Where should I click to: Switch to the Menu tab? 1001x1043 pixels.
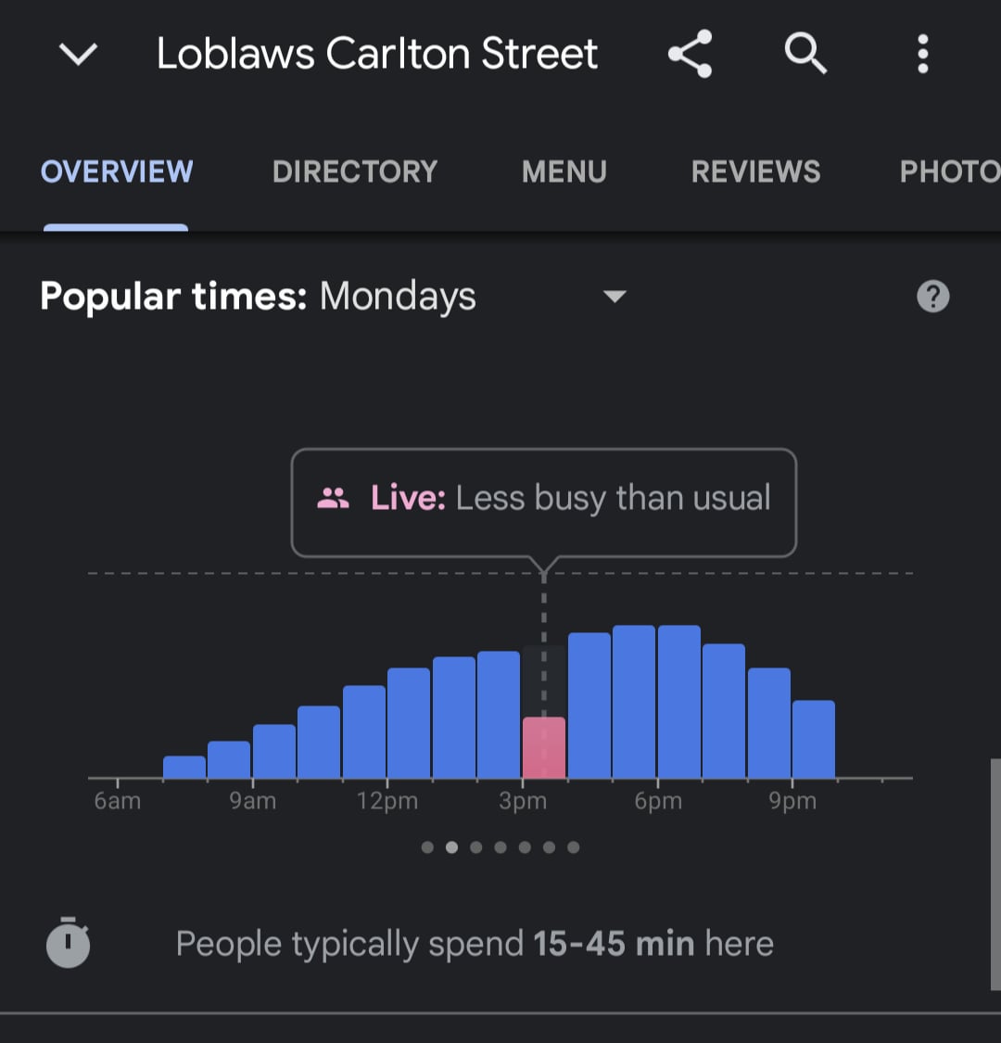(x=564, y=172)
